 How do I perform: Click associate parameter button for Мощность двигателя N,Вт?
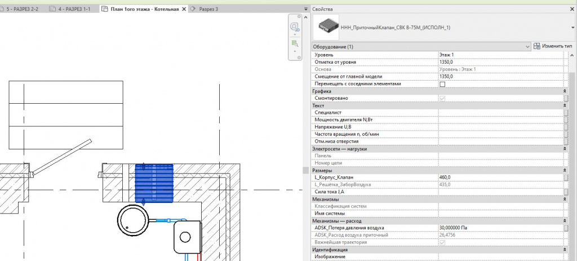[566, 120]
